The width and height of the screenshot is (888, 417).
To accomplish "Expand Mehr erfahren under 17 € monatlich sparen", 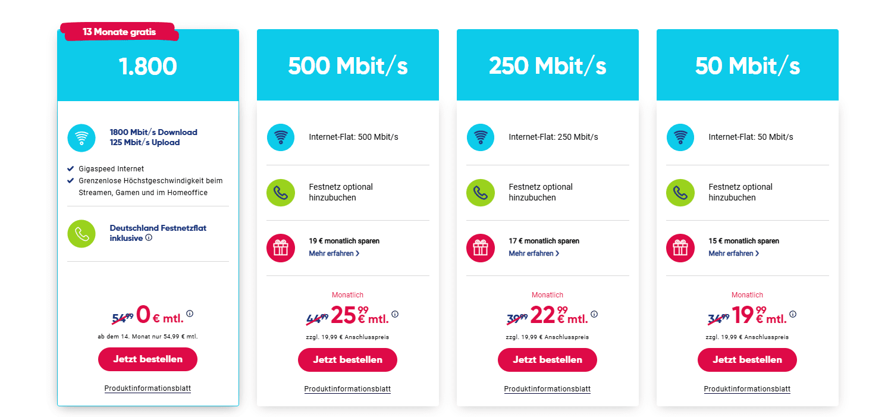I will 534,253.
